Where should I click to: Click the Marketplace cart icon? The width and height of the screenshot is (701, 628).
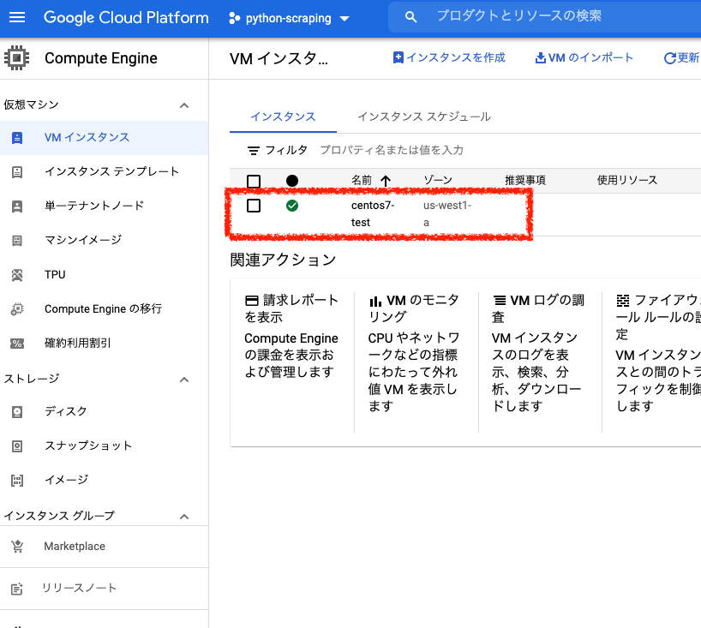coord(17,547)
